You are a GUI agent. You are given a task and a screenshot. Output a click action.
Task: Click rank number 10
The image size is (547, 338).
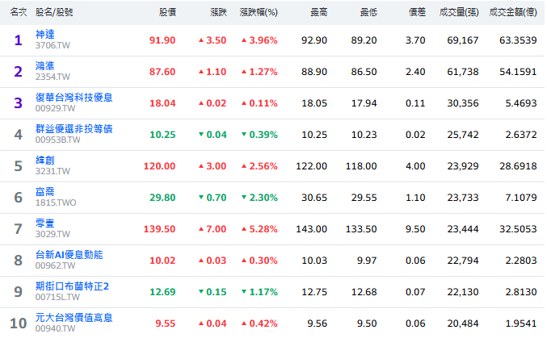tap(18, 323)
